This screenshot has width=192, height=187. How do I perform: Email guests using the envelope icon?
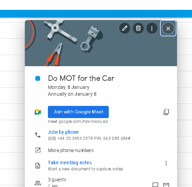click(x=166, y=185)
